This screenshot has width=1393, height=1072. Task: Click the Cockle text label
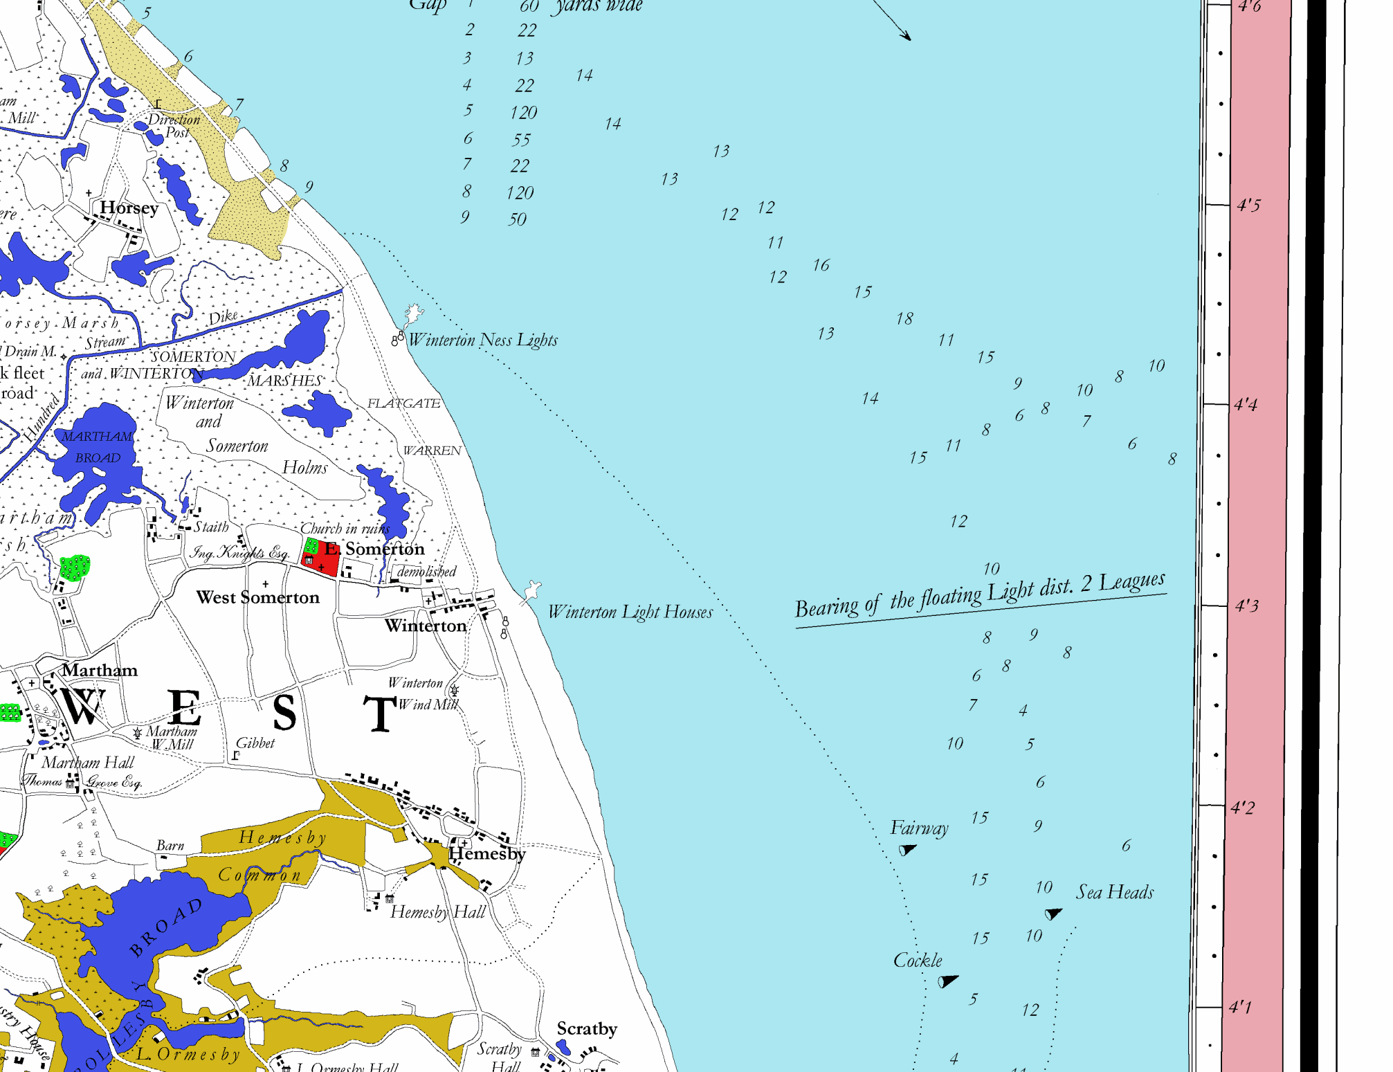(918, 960)
